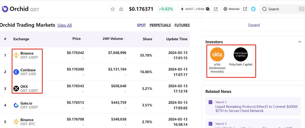The height and width of the screenshot is (128, 305).
Task: Click the a16z investor logo
Action: click(x=217, y=54)
